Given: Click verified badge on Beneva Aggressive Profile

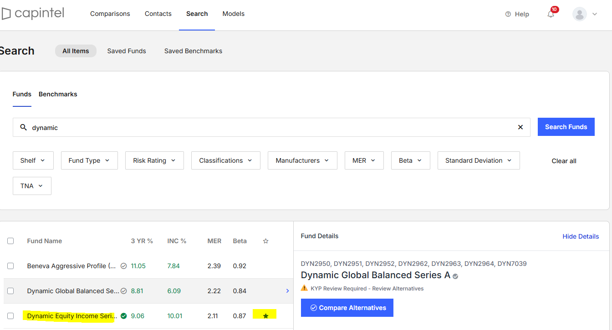Looking at the screenshot, I should [x=123, y=266].
